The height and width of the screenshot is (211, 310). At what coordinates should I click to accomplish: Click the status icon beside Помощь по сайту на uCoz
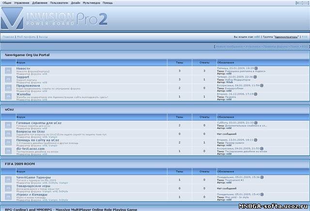(8, 142)
